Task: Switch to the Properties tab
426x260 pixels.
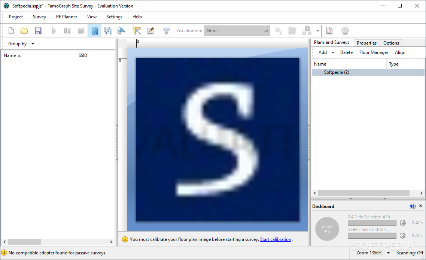Action: pyautogui.click(x=366, y=43)
